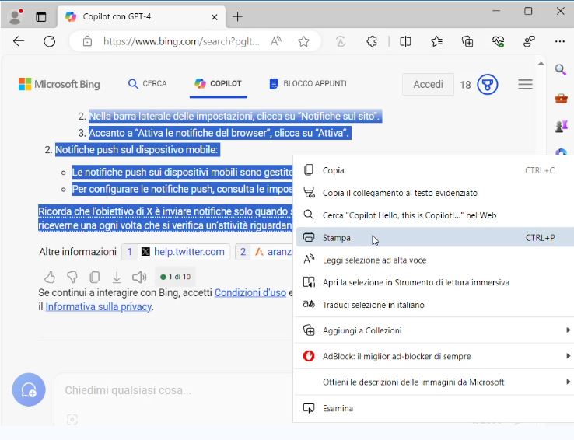The image size is (574, 440).
Task: Go to Microsoft Bing home logo
Action: click(59, 84)
